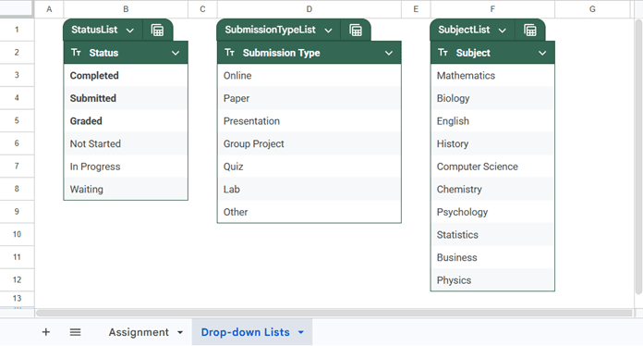The width and height of the screenshot is (643, 346).
Task: Open the SubmissionTypeList table view icon
Action: (356, 30)
